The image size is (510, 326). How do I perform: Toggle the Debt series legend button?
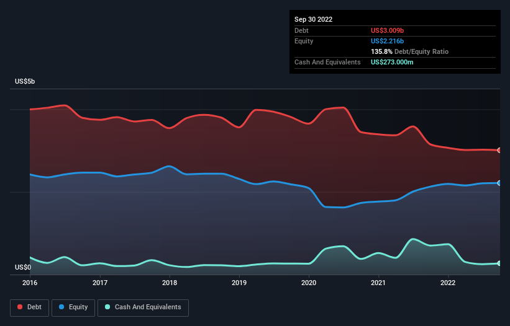[x=30, y=307]
